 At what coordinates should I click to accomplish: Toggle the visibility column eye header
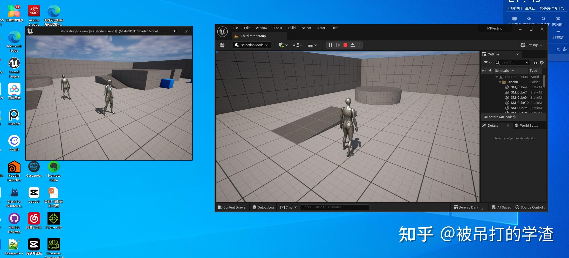point(484,71)
